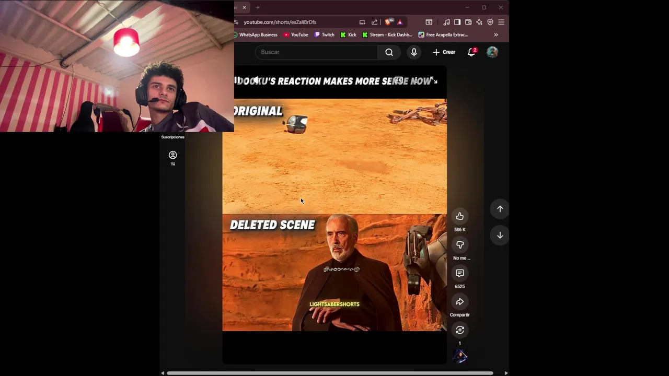The height and width of the screenshot is (376, 669).
Task: Open the YouTube account avatar menu
Action: click(x=492, y=52)
